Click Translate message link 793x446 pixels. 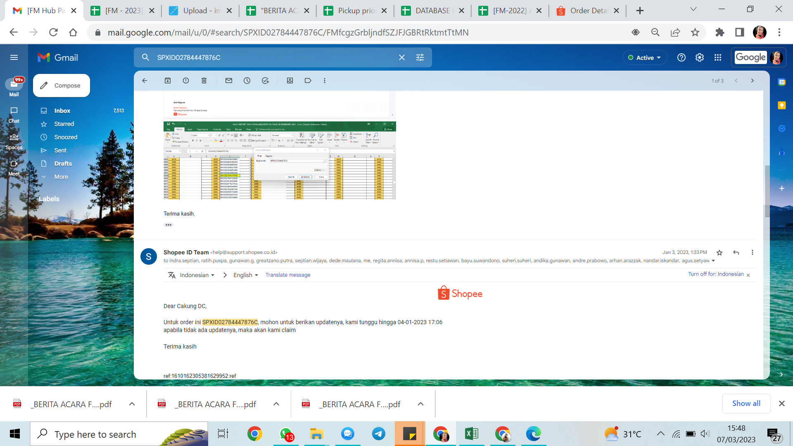(288, 275)
